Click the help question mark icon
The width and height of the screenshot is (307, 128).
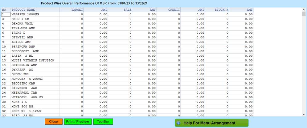coord(178,123)
